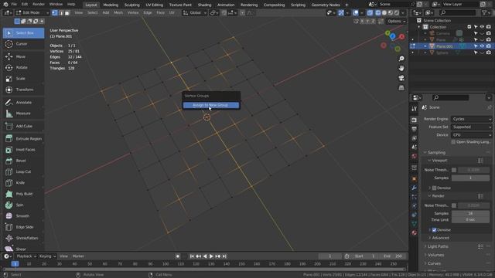Open Render Engine Cycles dropdown
Viewport: 495px width, 278px height.
click(x=471, y=119)
